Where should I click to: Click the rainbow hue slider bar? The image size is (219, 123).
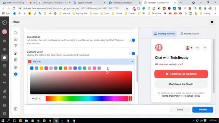[x=89, y=98]
